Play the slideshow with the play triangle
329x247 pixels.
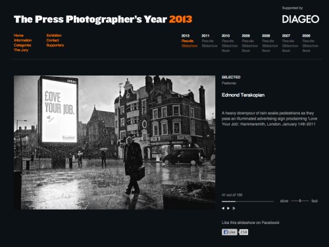click(x=228, y=208)
